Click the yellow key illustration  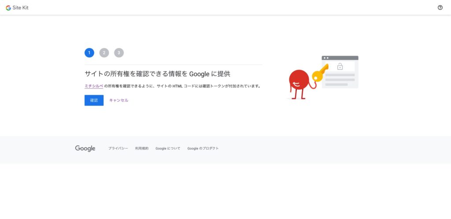point(320,73)
